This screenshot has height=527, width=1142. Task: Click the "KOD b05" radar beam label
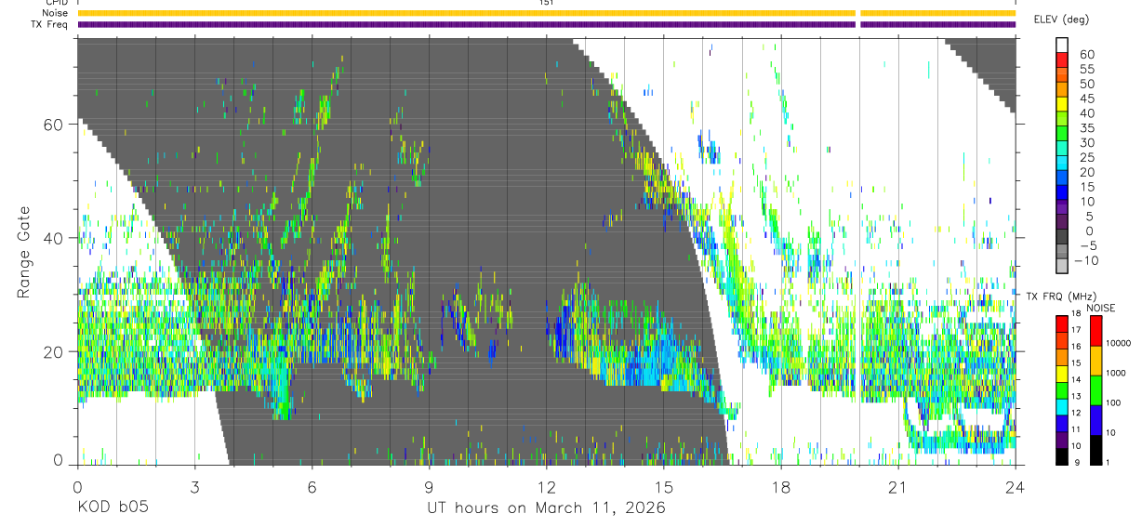[113, 507]
